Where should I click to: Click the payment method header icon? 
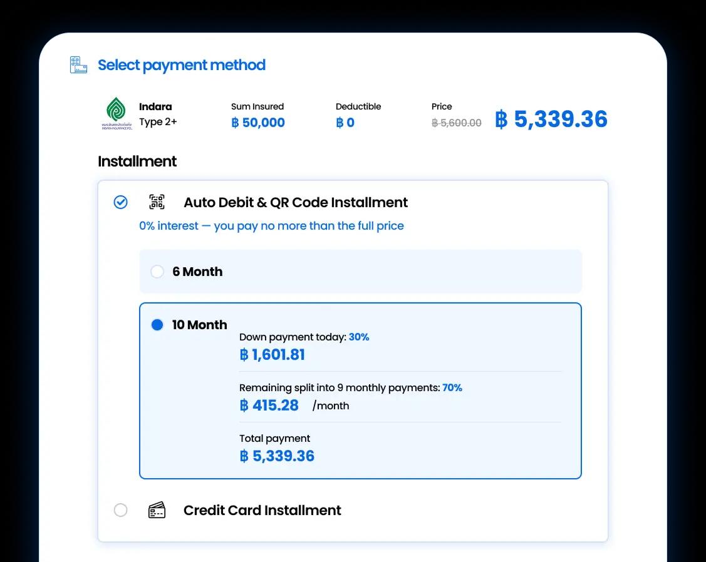coord(78,65)
